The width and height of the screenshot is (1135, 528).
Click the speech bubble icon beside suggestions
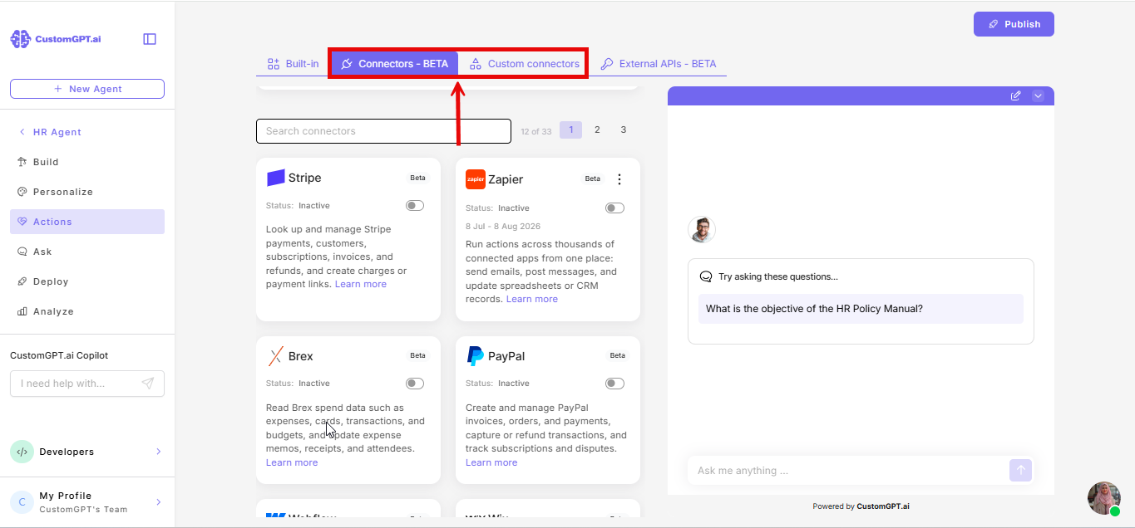tap(706, 276)
